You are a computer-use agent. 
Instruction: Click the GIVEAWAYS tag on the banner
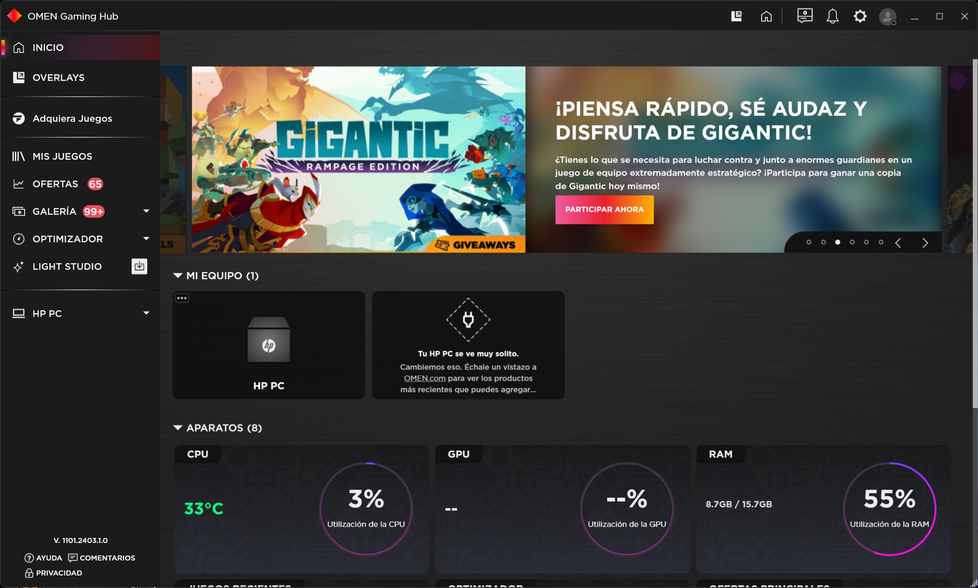tap(475, 245)
